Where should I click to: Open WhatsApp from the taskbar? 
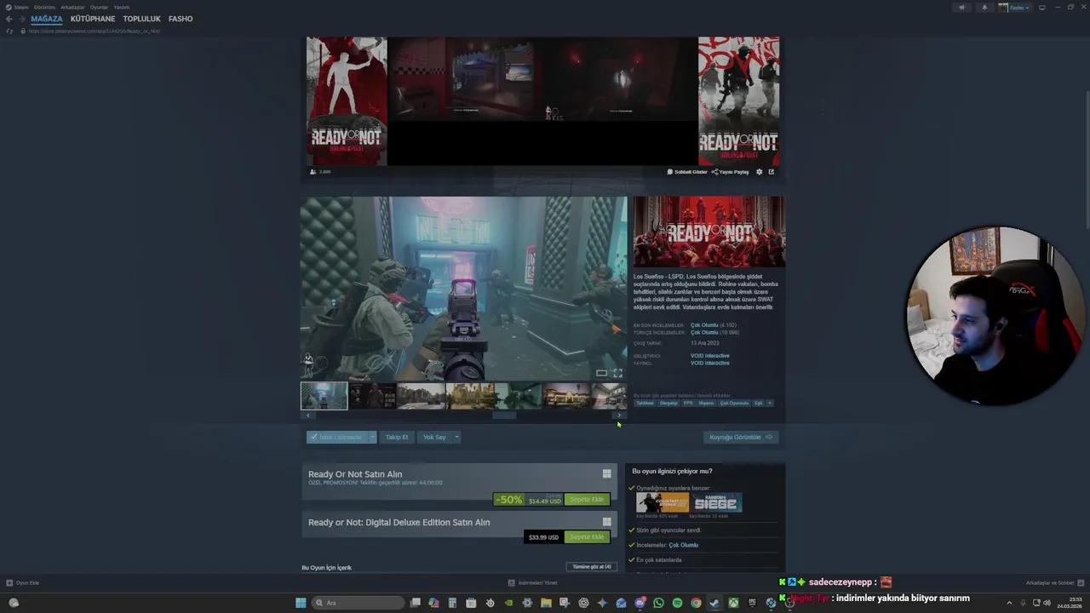(x=658, y=603)
